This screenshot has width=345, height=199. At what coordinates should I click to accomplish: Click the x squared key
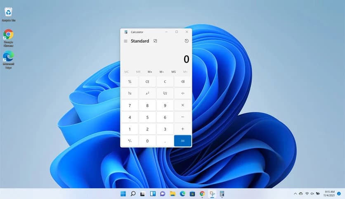(147, 93)
